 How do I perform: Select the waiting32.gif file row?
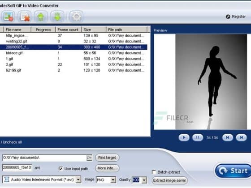pyautogui.click(x=74, y=41)
